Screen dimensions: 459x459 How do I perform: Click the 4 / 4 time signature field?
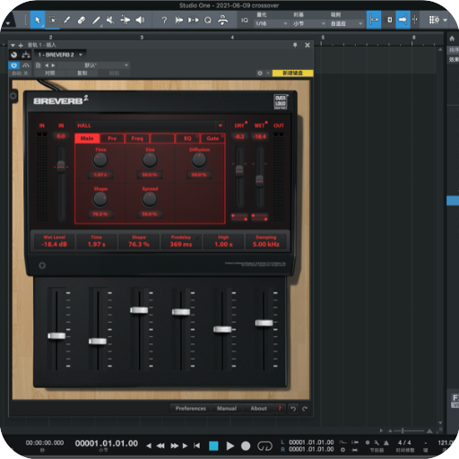click(404, 443)
